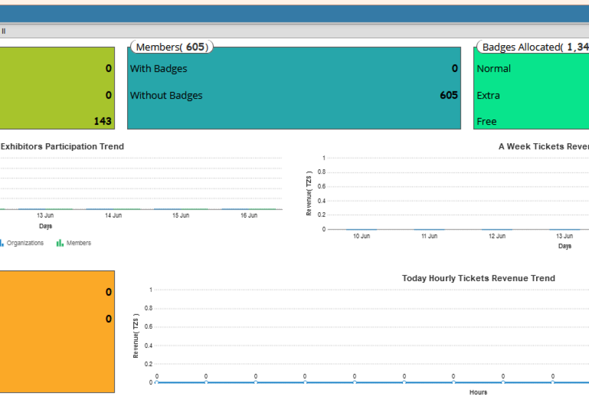Open the Without Badges members row
Viewport: 589px width, 416px height.
(x=166, y=96)
